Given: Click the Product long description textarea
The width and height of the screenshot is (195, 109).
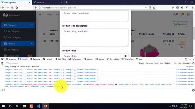Looking at the screenshot, I should pyautogui.click(x=95, y=38).
